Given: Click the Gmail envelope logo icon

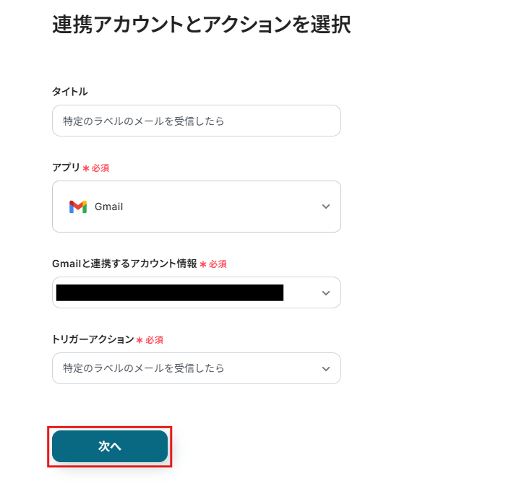Looking at the screenshot, I should tap(78, 207).
